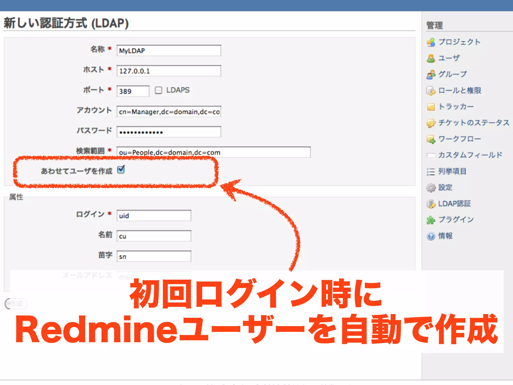Open the プロジェクト admin link
Viewport: 513px width, 385px height.
[459, 42]
